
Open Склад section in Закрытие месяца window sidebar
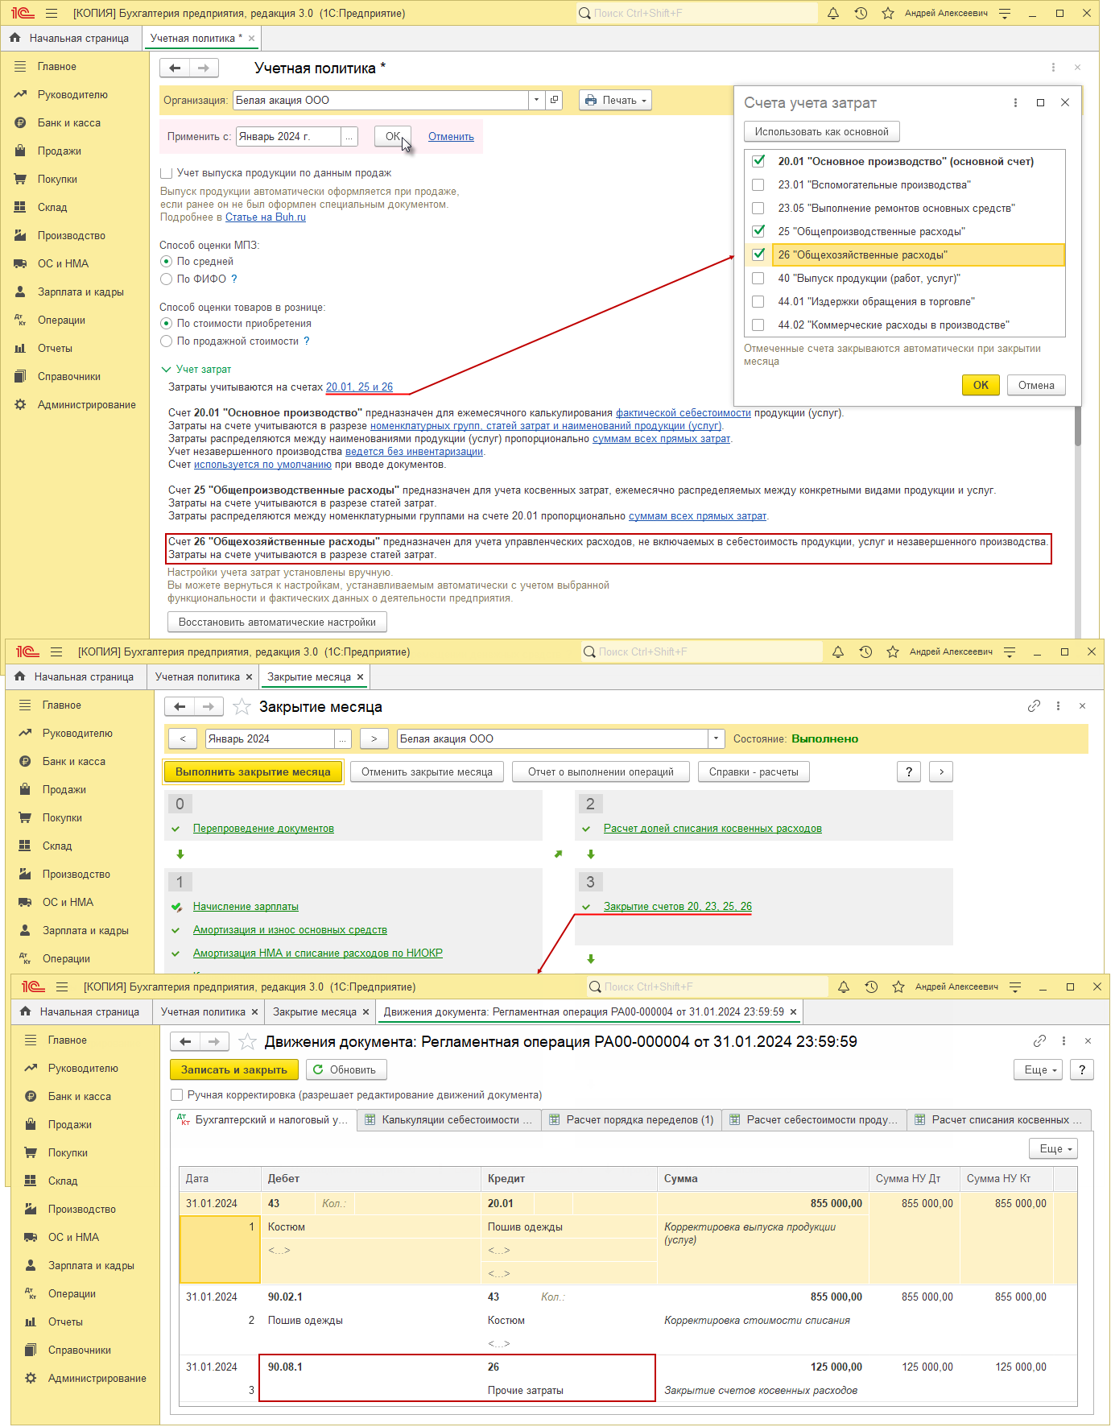point(57,846)
